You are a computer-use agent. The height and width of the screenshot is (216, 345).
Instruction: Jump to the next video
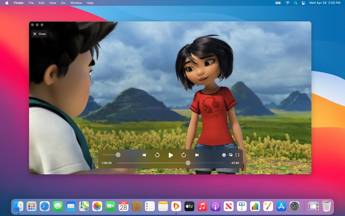pyautogui.click(x=197, y=155)
